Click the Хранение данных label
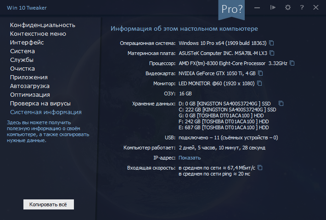The height and width of the screenshot is (220, 326). (154, 104)
